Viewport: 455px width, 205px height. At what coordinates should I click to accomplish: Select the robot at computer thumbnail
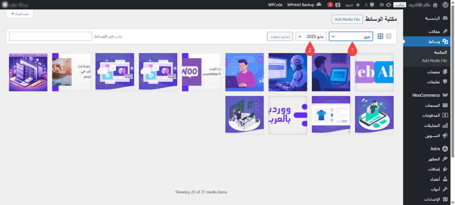tap(287, 72)
